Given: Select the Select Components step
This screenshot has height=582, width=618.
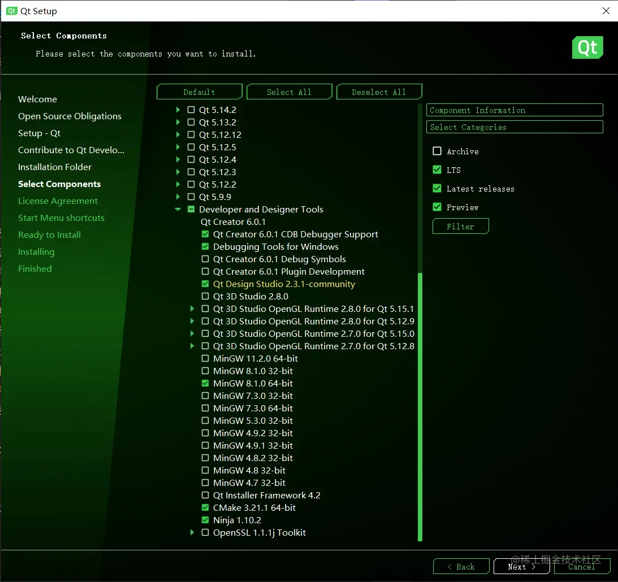Looking at the screenshot, I should coord(59,184).
